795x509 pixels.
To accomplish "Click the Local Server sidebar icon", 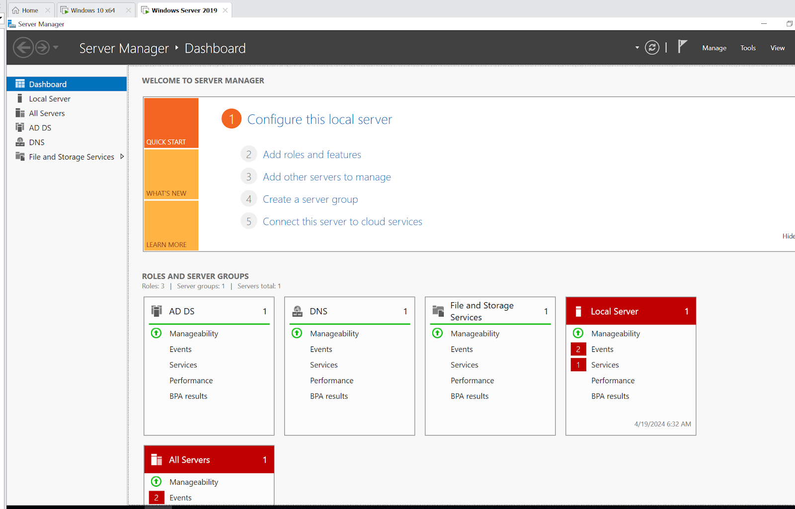I will tap(20, 98).
